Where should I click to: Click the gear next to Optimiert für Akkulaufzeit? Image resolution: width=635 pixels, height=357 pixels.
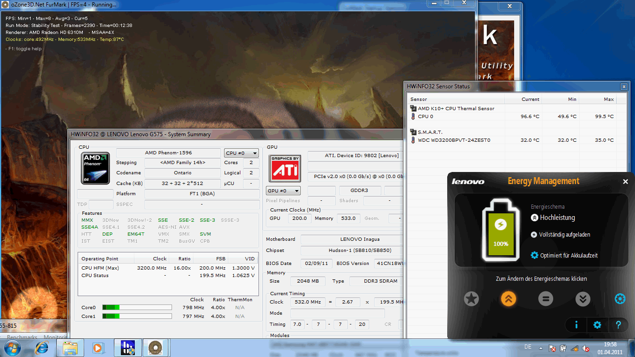(x=535, y=255)
